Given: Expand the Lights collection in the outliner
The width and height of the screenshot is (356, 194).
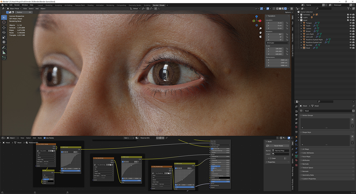Looking at the screenshot, I should coord(298,17).
